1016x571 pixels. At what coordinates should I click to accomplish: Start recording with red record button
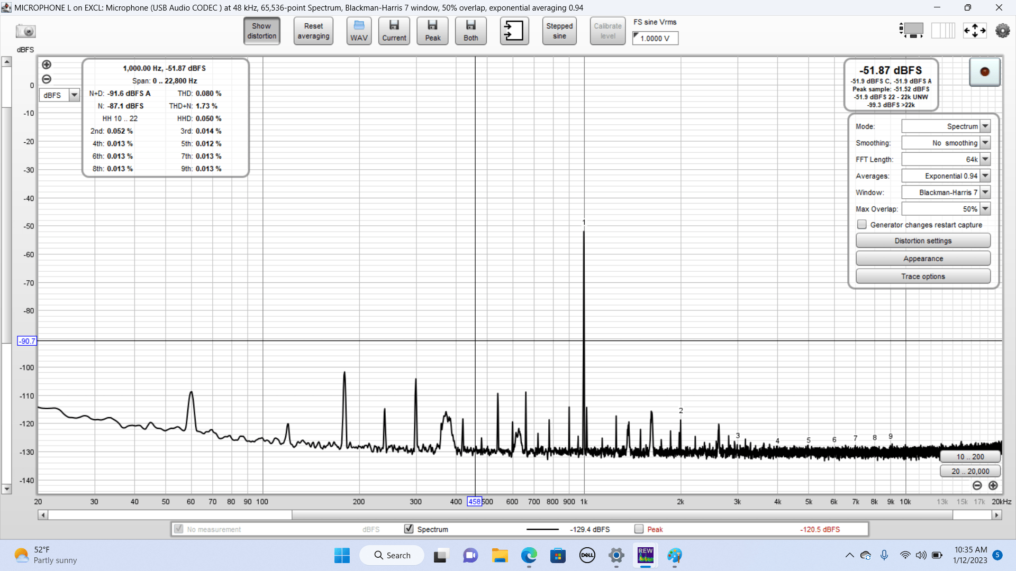984,72
